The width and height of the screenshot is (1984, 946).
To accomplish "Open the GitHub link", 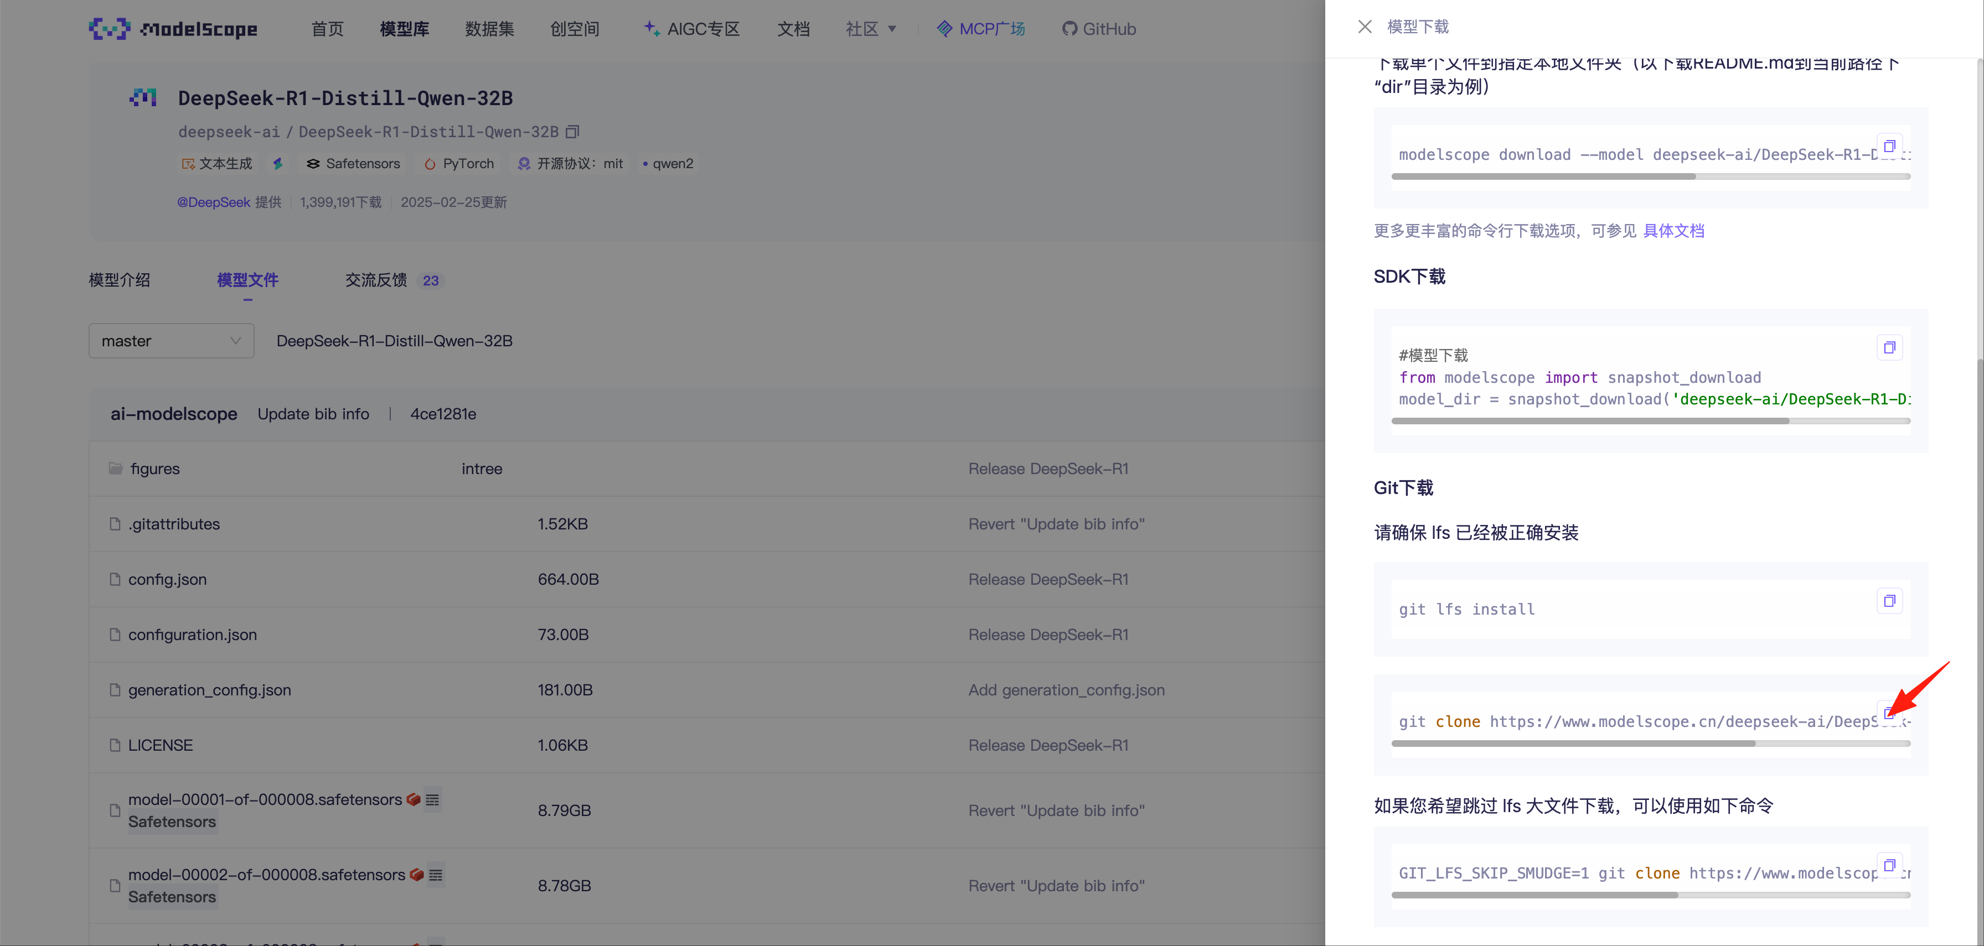I will tap(1099, 29).
